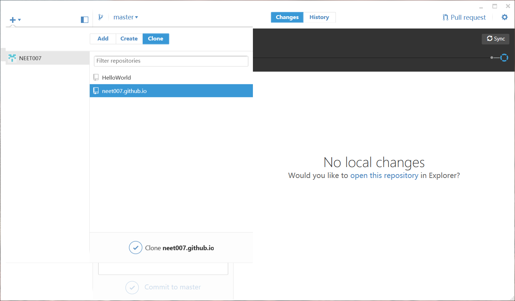Click the Clone neet007.github.io check button

tap(136, 248)
